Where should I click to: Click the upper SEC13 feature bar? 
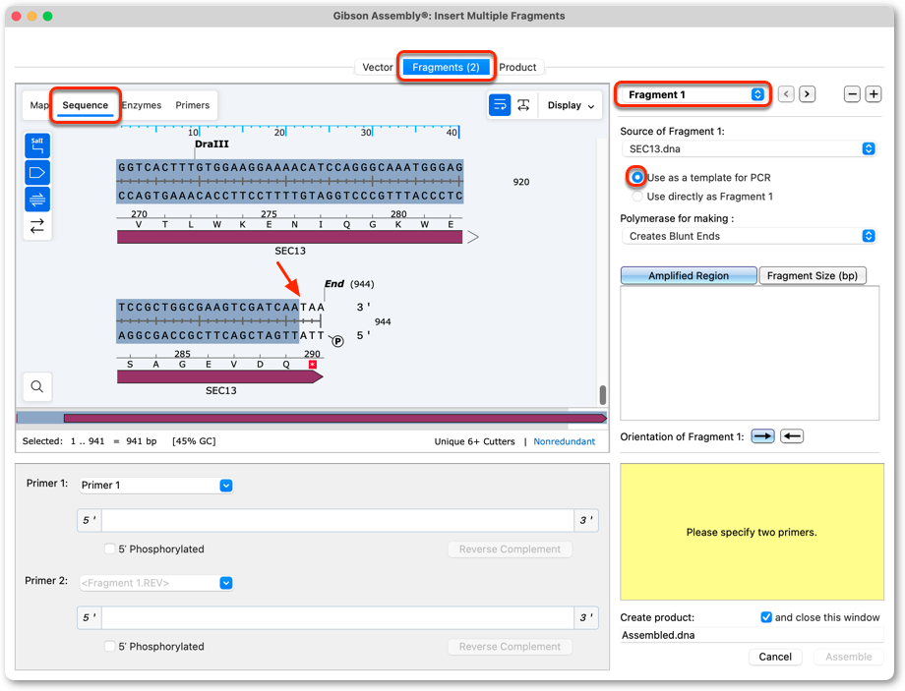pos(290,237)
